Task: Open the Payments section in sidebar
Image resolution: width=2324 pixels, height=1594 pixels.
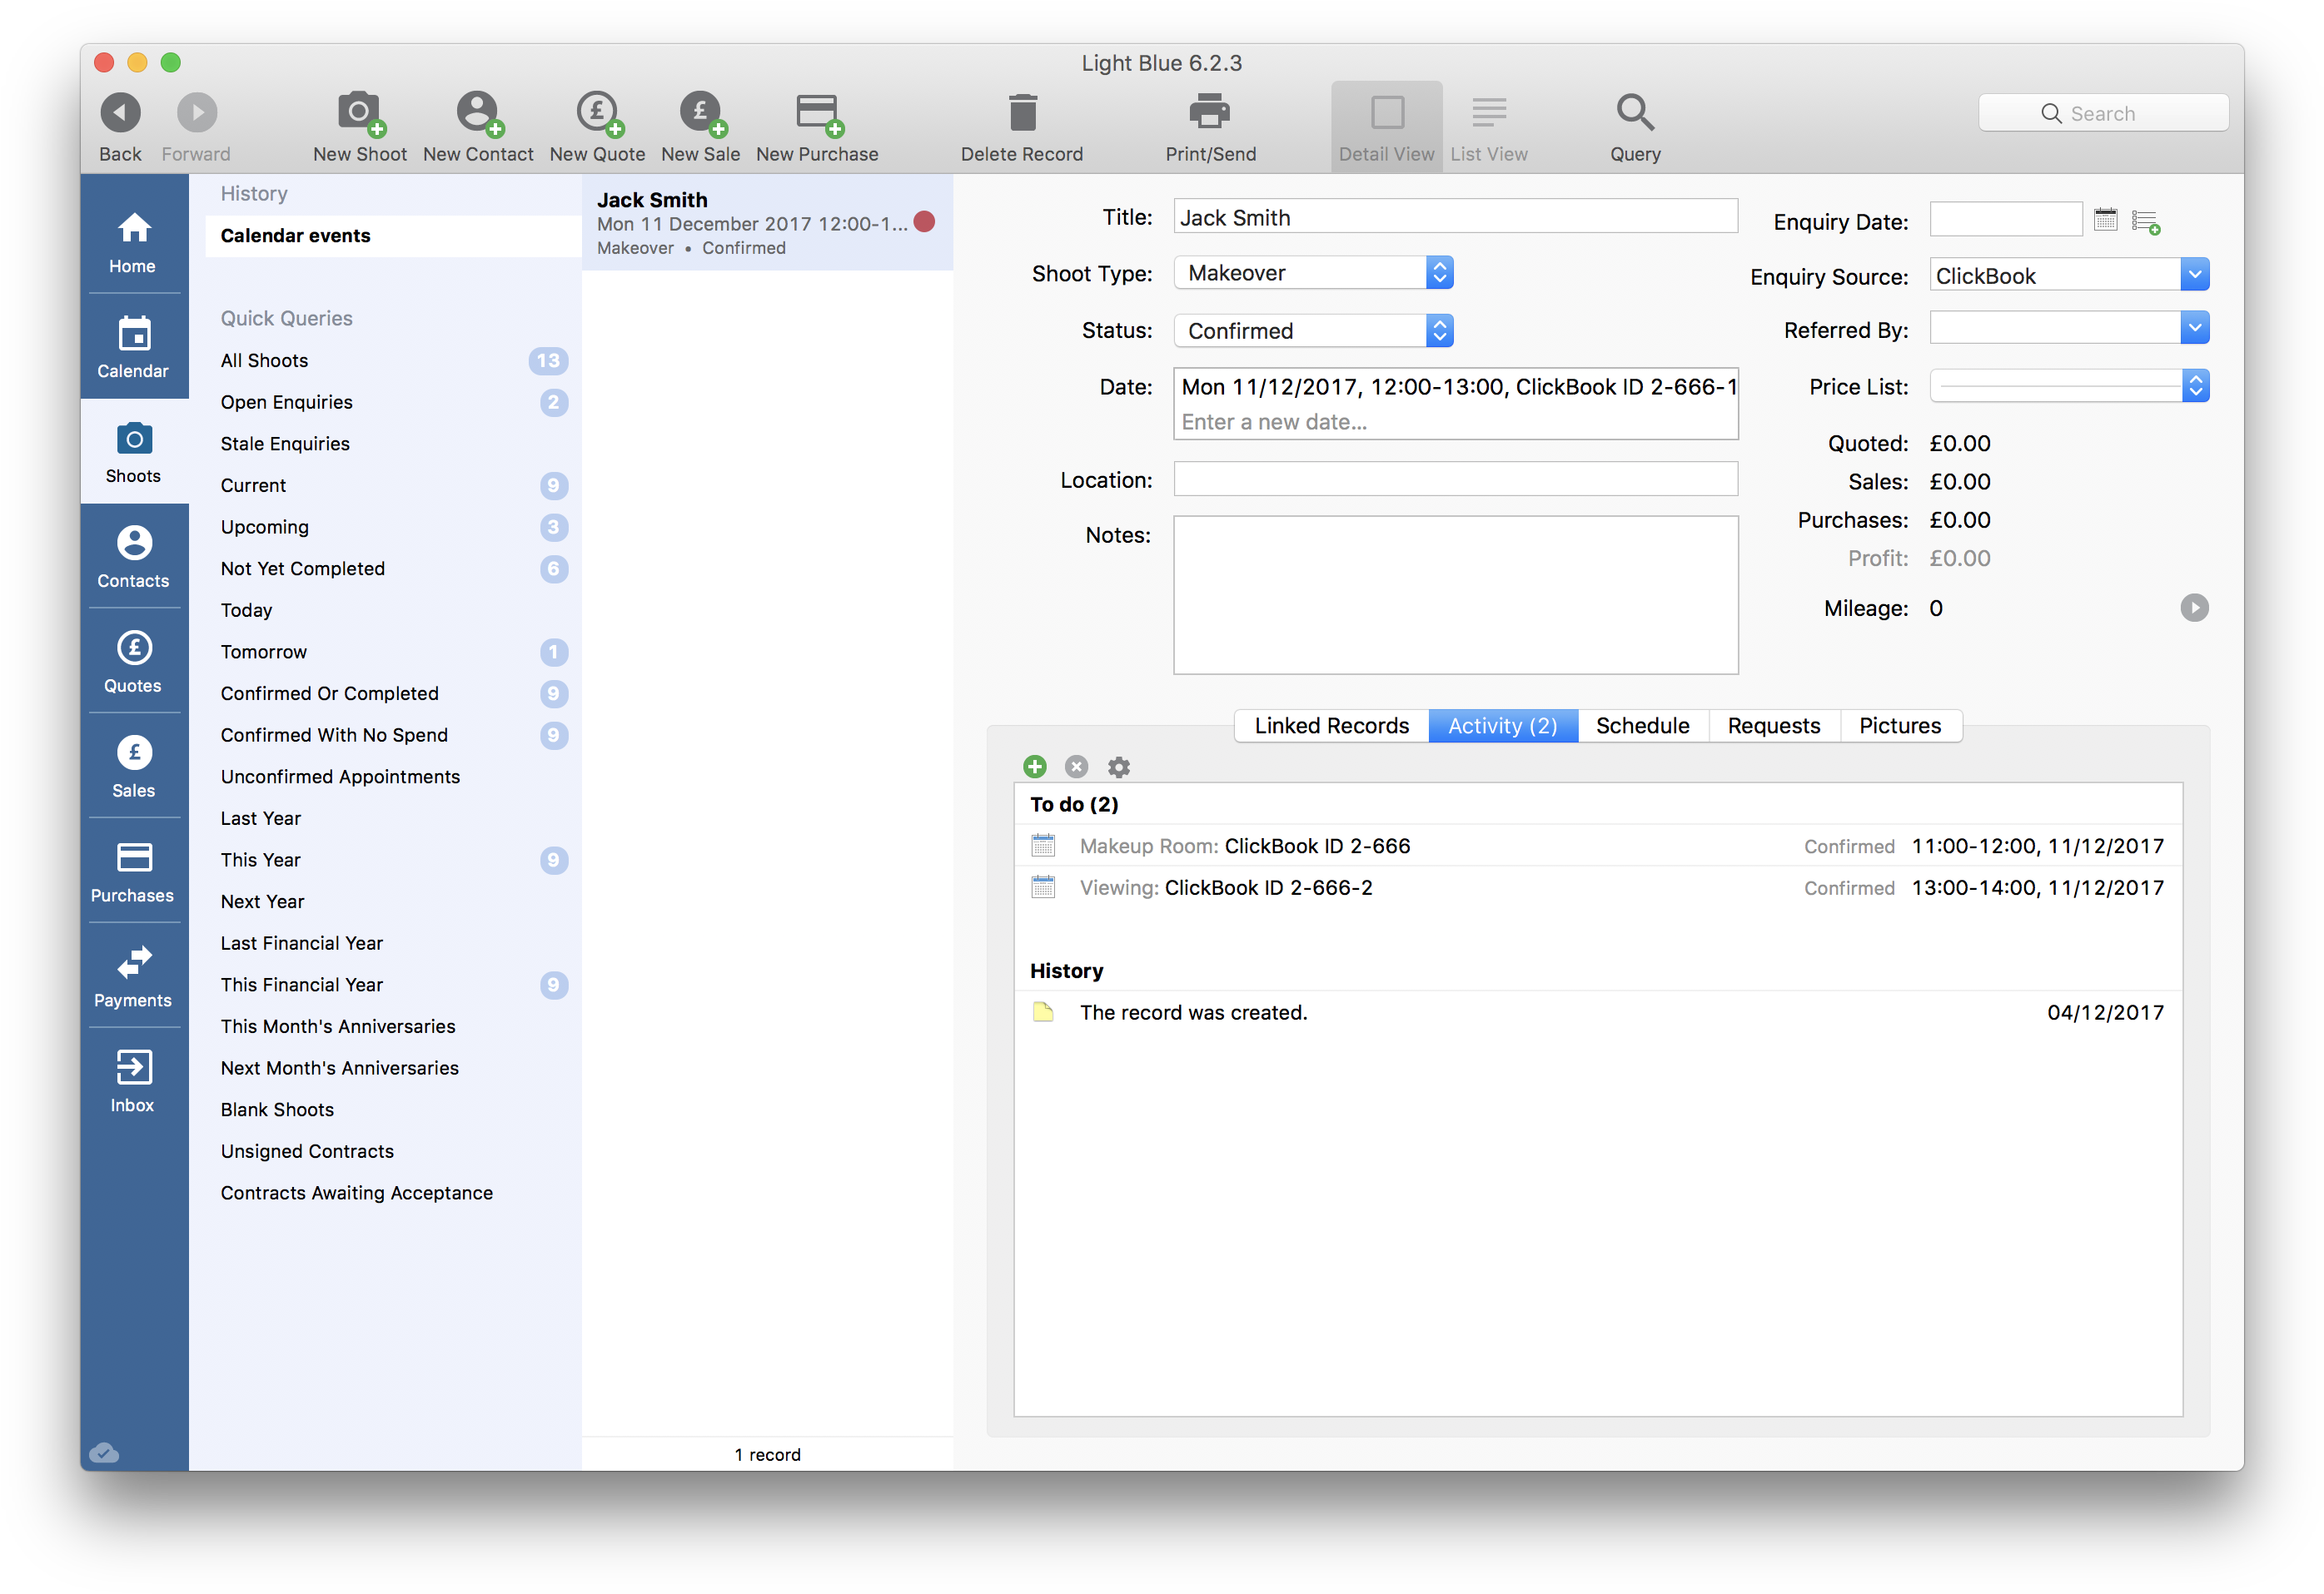Action: pos(133,976)
